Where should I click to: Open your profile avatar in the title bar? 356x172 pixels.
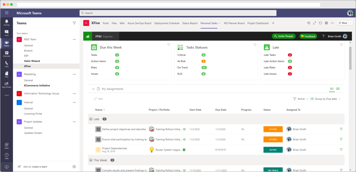click(350, 13)
